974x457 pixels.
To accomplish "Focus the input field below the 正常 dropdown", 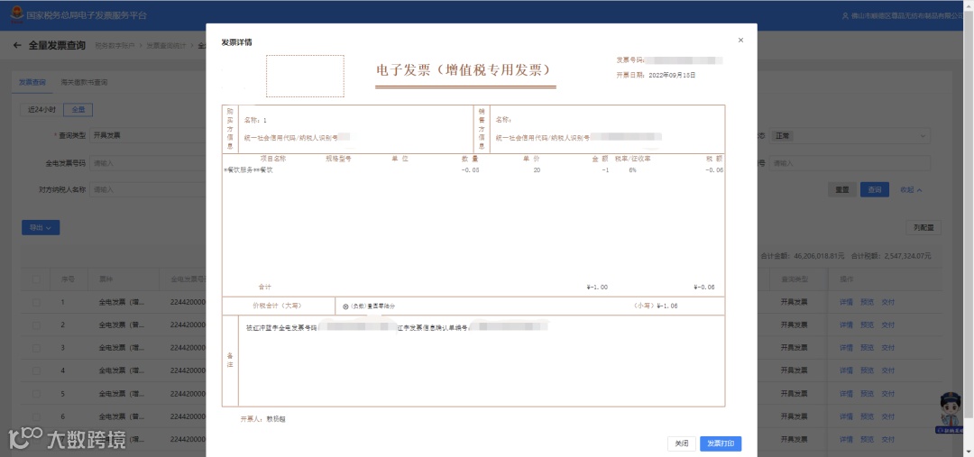I will 850,163.
